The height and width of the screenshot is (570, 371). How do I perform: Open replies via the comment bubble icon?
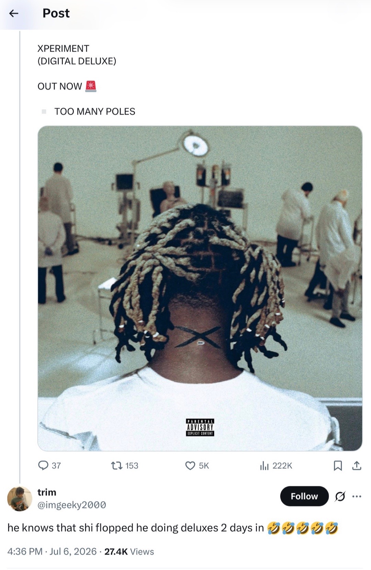click(x=43, y=466)
